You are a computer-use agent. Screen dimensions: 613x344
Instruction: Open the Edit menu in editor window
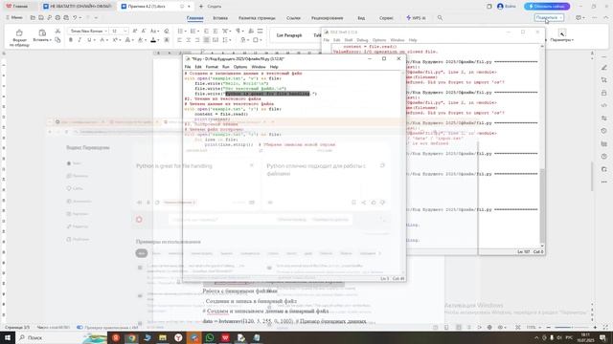[198, 67]
